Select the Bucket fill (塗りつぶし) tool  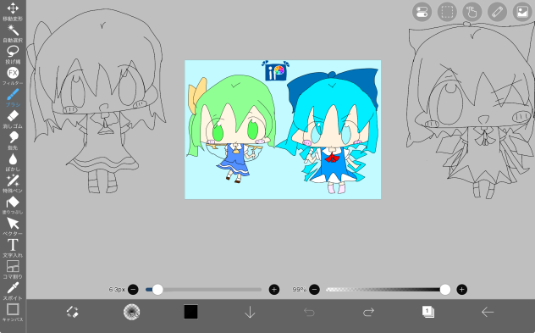13,205
